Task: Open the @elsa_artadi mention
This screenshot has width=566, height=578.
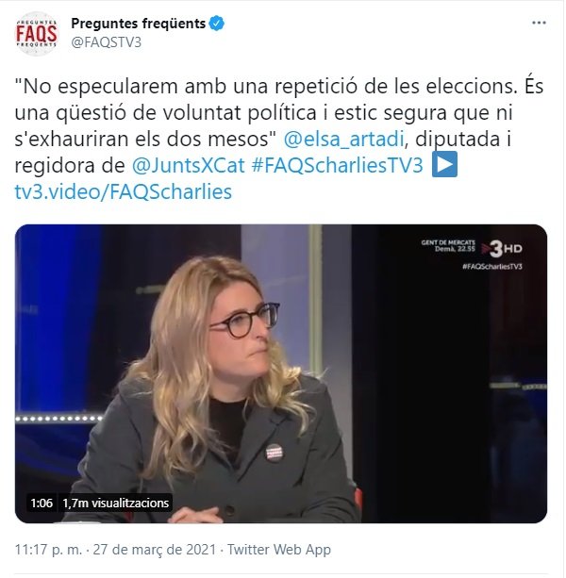Action: click(343, 140)
